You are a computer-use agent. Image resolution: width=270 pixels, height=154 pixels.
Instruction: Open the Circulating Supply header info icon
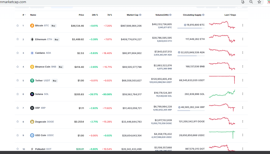click(x=203, y=15)
